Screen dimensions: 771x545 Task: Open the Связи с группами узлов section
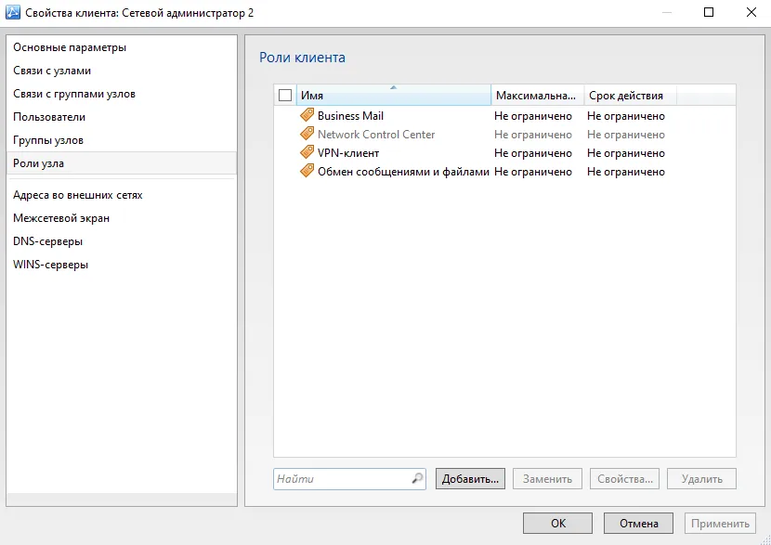[122, 94]
